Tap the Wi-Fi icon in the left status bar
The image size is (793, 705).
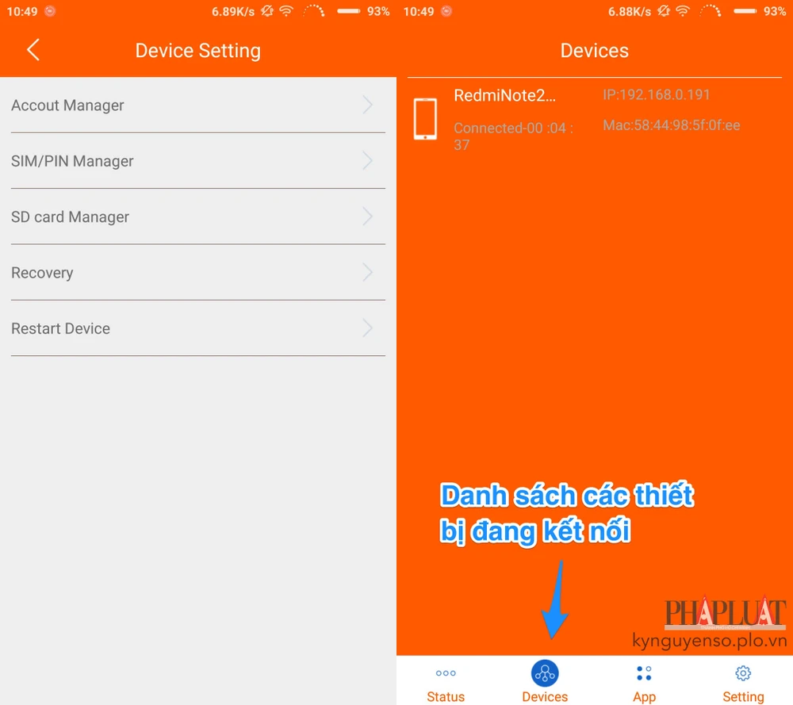coord(285,11)
